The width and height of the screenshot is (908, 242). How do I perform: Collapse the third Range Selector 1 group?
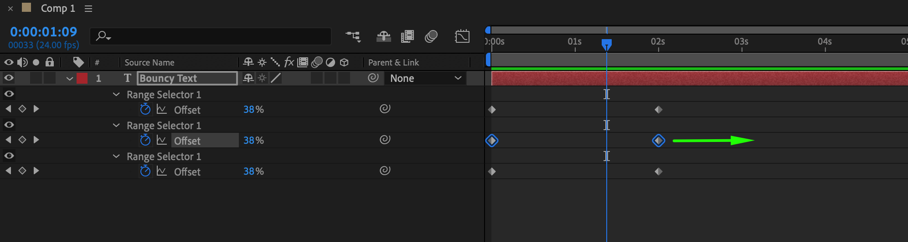click(x=116, y=156)
